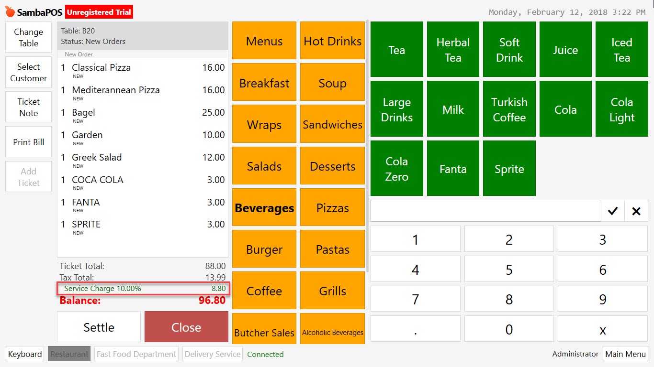Click the Connected status text
Screen dimensions: 654x367
(265, 354)
